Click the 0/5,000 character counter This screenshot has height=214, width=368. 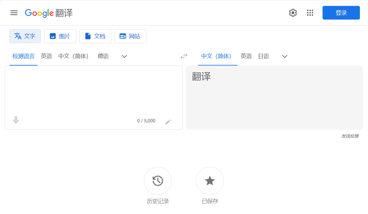146,121
